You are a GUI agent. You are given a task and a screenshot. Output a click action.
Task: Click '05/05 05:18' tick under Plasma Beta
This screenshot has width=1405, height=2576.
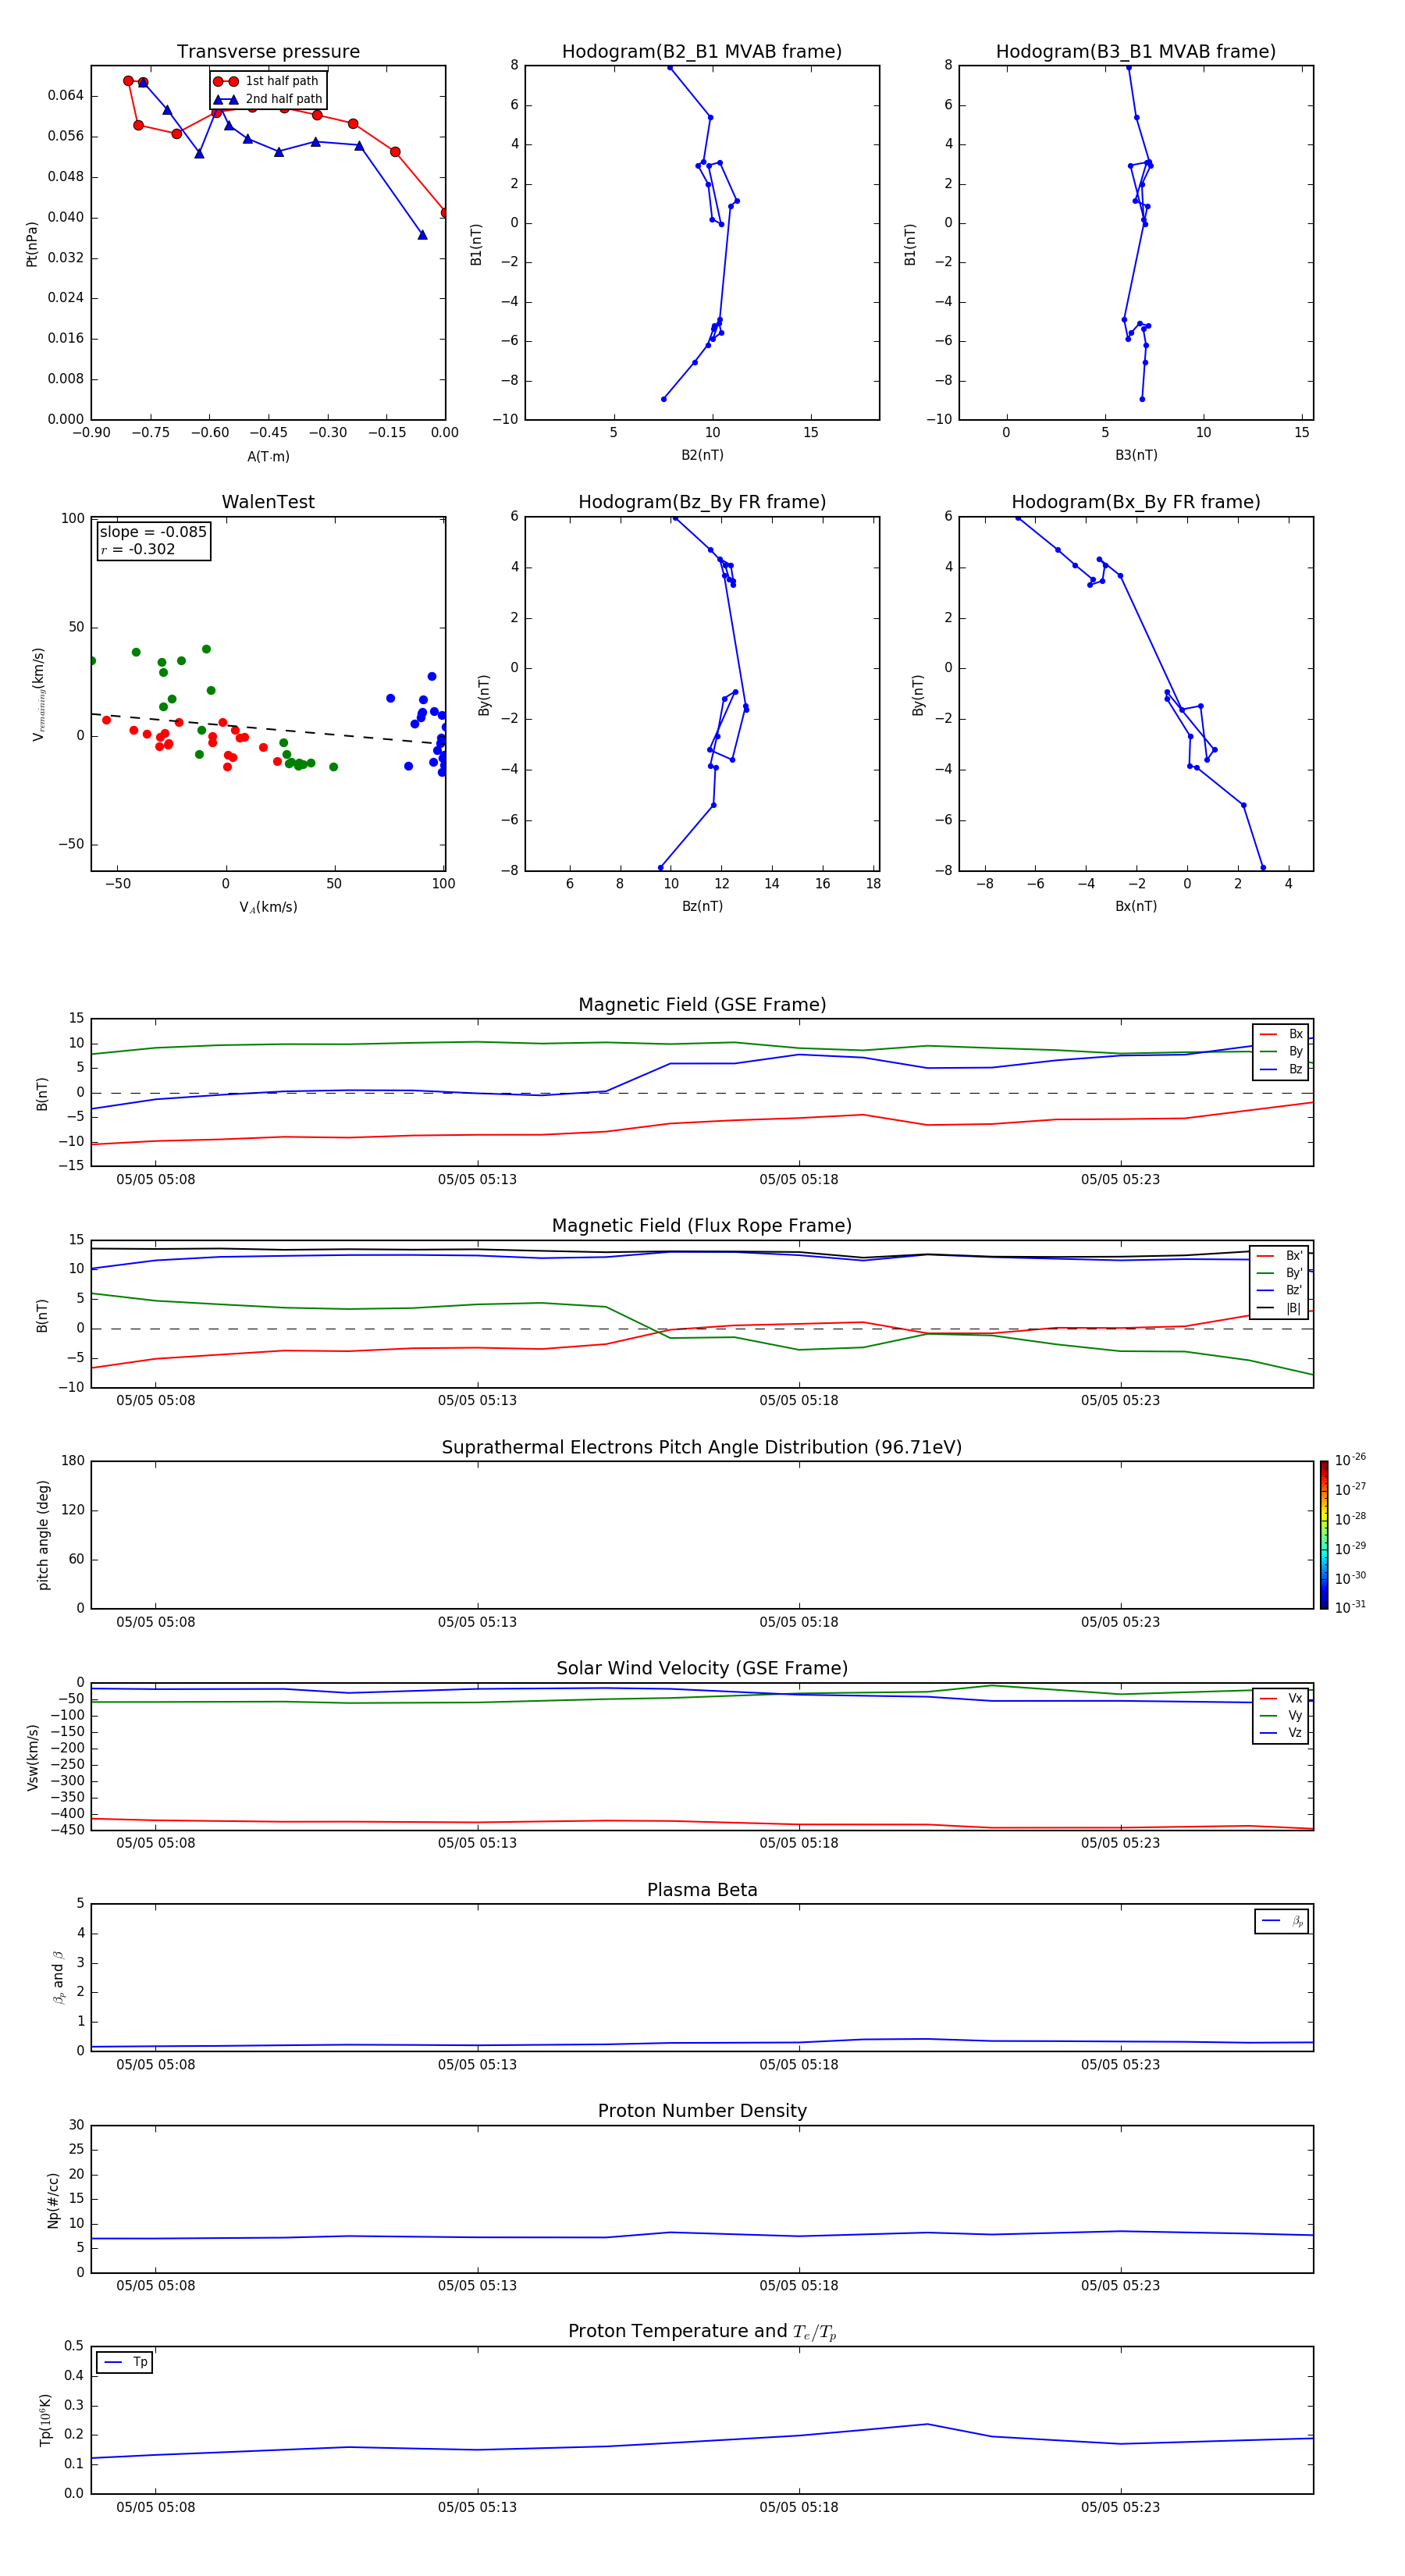click(x=798, y=2065)
